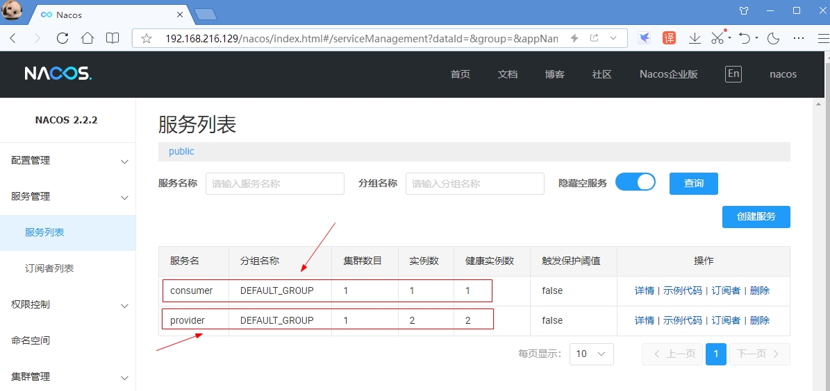This screenshot has width=830, height=391.
Task: Open the screenshot tool dropdown arrow
Action: 729,38
